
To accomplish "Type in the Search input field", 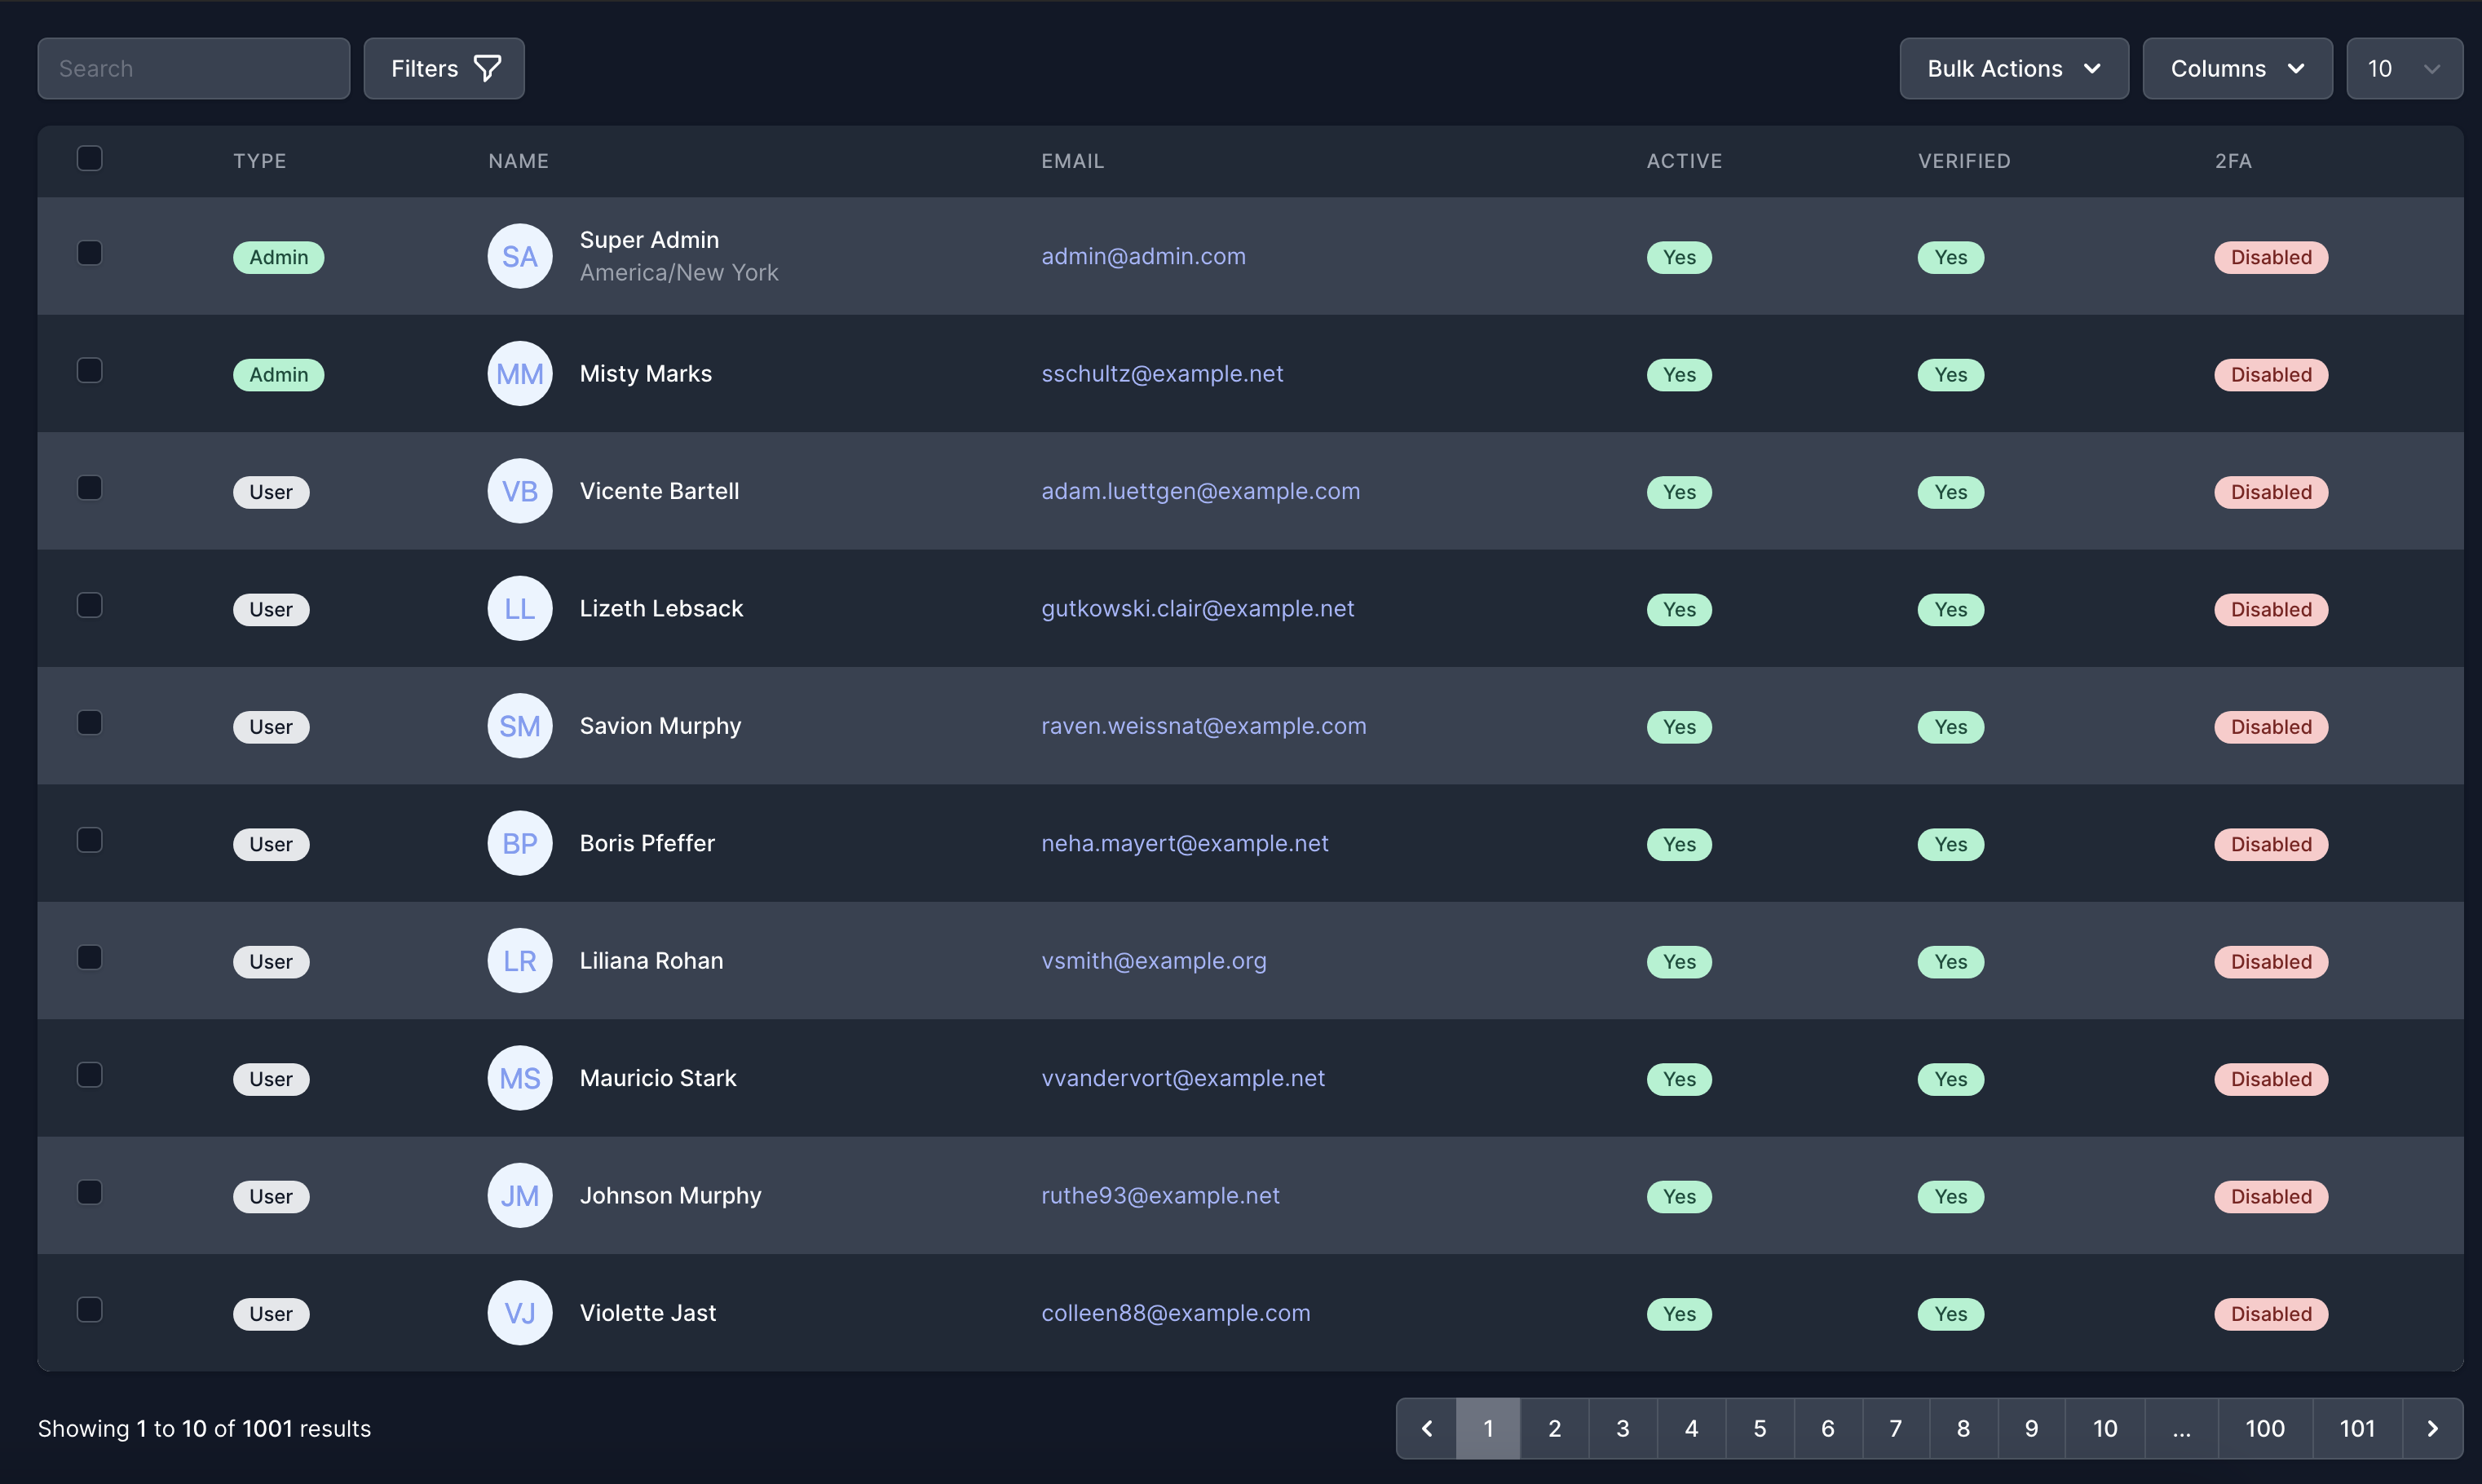I will [x=192, y=67].
